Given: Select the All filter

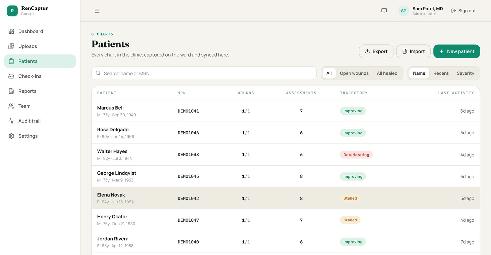Looking at the screenshot, I should tap(329, 73).
